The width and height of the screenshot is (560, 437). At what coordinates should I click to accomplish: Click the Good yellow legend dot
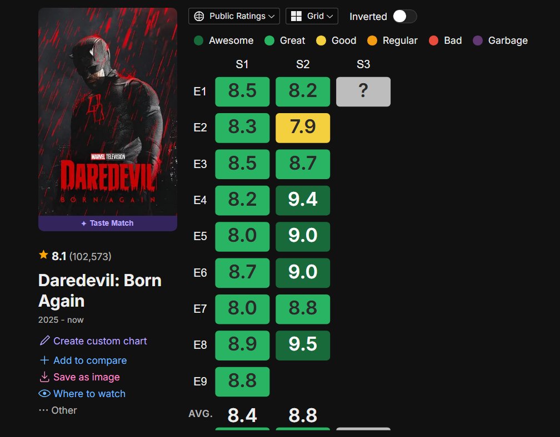[321, 40]
